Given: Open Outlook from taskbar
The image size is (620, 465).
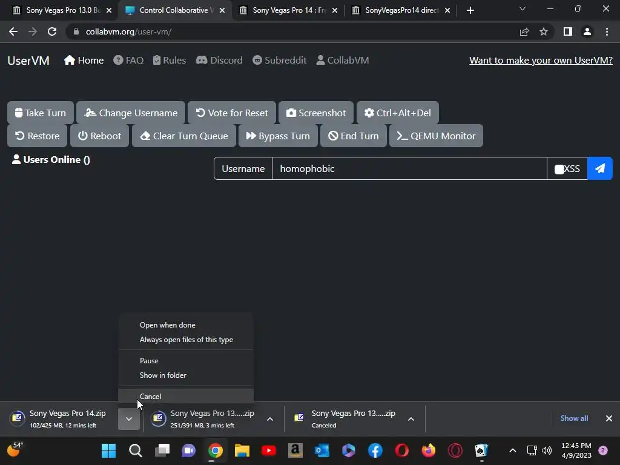Looking at the screenshot, I should pyautogui.click(x=322, y=450).
